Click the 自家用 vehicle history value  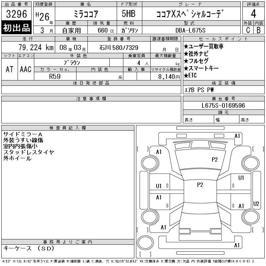pyautogui.click(x=71, y=31)
